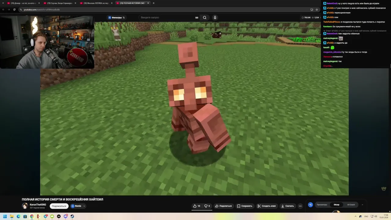Screen dimensions: 391x220
Task: Expand the Remix dropdown
Action: 78,206
